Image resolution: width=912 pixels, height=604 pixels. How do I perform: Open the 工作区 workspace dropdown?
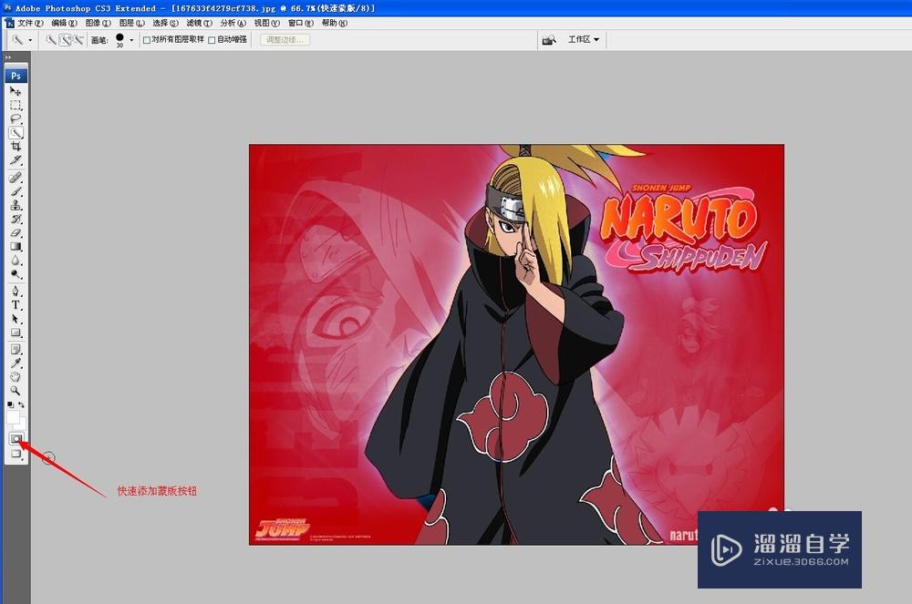pos(584,39)
